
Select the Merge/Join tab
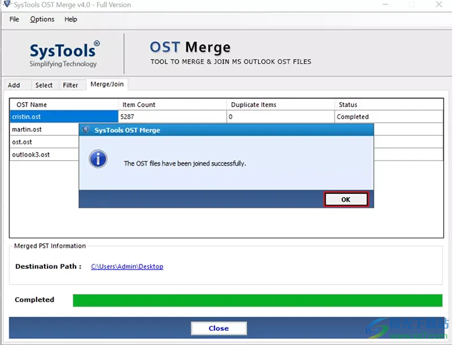107,85
